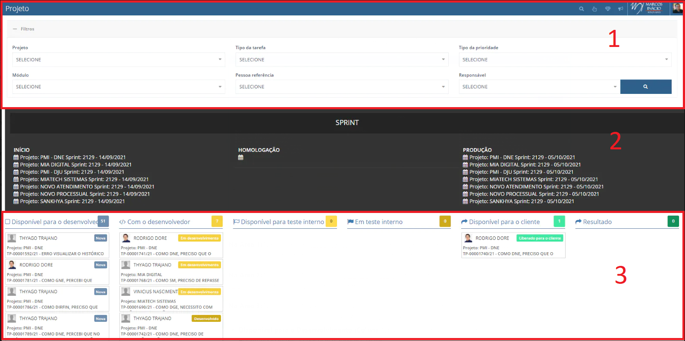Image resolution: width=685 pixels, height=341 pixels.
Task: Click the count badge on Em teste interno
Action: tap(445, 221)
